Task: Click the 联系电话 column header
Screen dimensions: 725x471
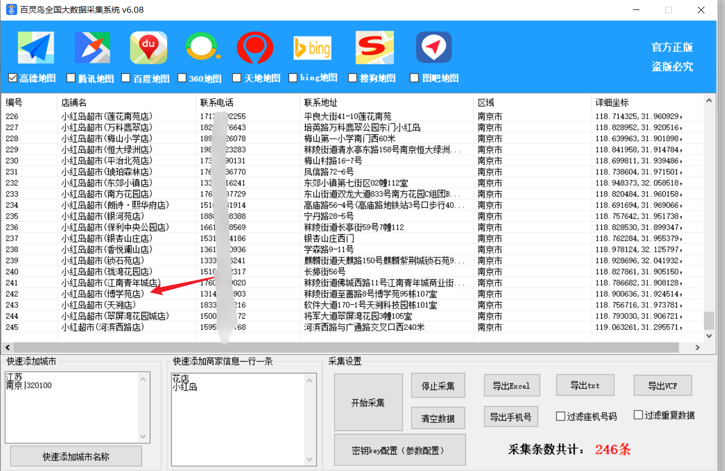Action: tap(248, 103)
